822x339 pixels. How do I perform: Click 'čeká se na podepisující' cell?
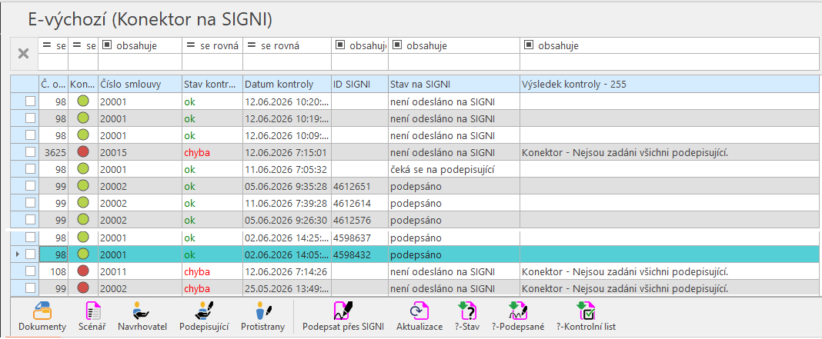[x=454, y=168]
